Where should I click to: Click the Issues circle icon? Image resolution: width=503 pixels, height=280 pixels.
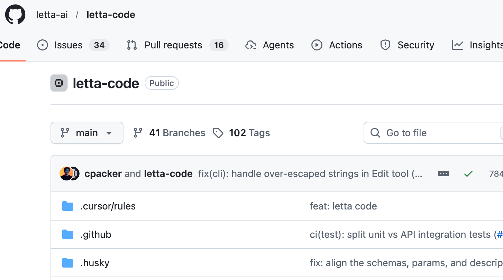point(43,45)
